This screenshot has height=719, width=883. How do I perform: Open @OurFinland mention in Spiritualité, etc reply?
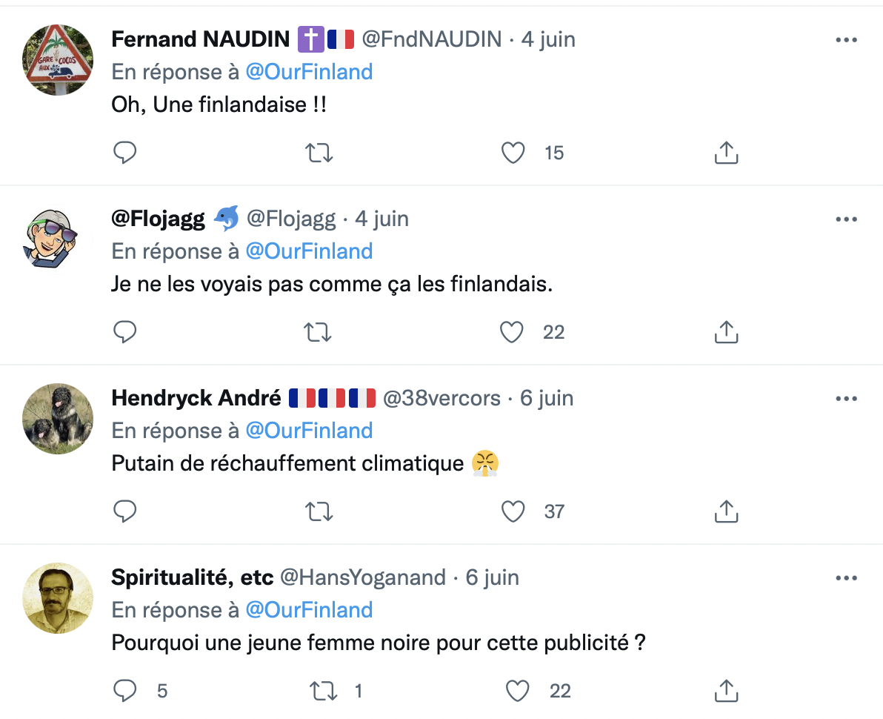pyautogui.click(x=309, y=610)
